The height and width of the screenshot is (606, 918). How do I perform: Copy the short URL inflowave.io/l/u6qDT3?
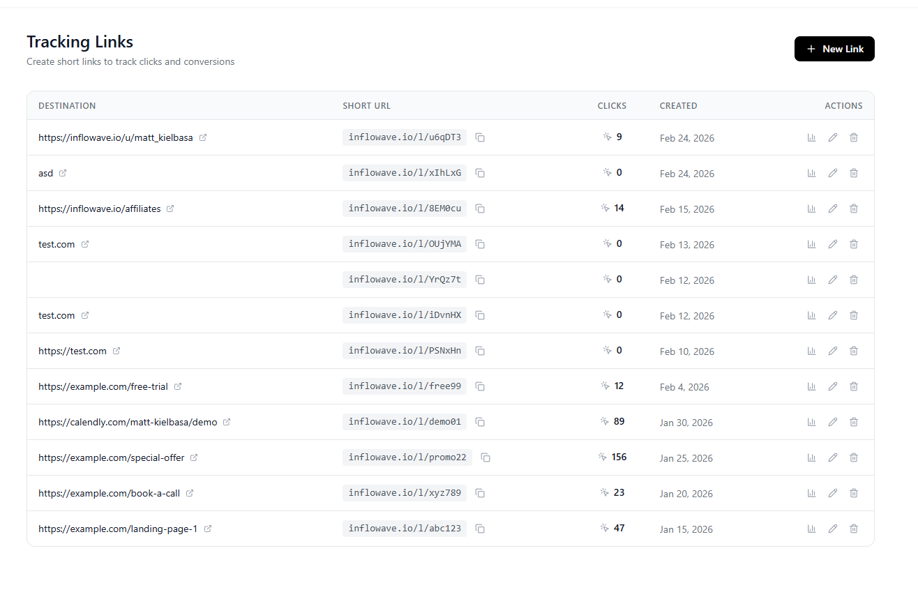click(480, 137)
